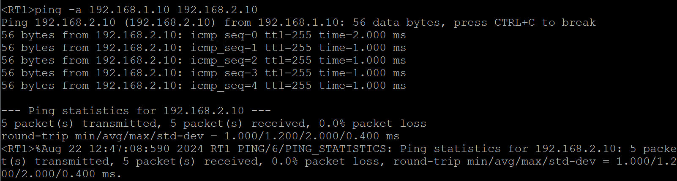Screen dimensions: 677x181
Task: Click the "round-trip min/avg/max/std-dev" label in the summary
Action: pyautogui.click(x=102, y=136)
